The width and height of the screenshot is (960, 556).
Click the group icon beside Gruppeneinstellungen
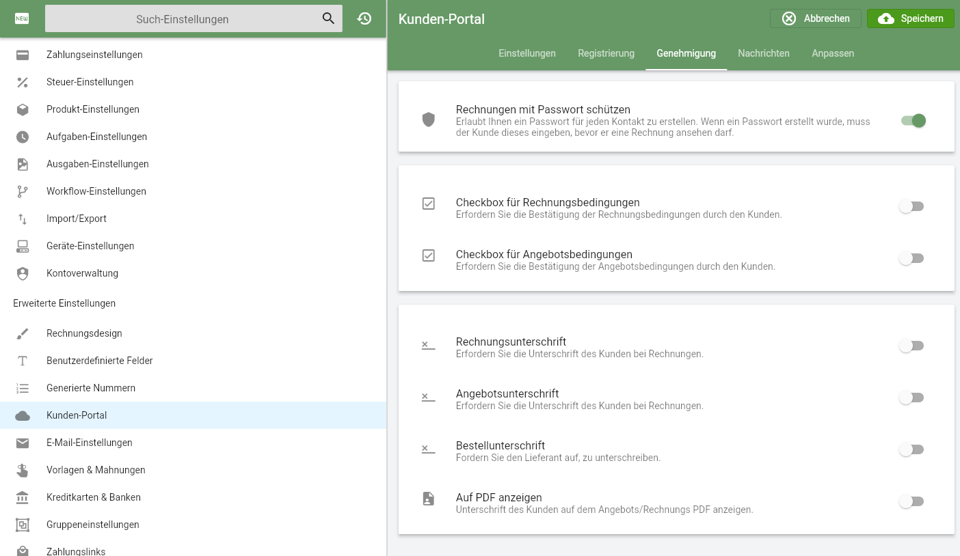click(23, 525)
